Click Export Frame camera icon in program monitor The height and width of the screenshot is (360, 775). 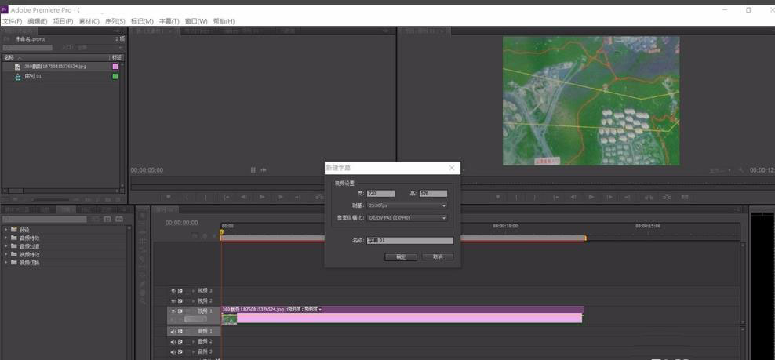[x=685, y=197]
